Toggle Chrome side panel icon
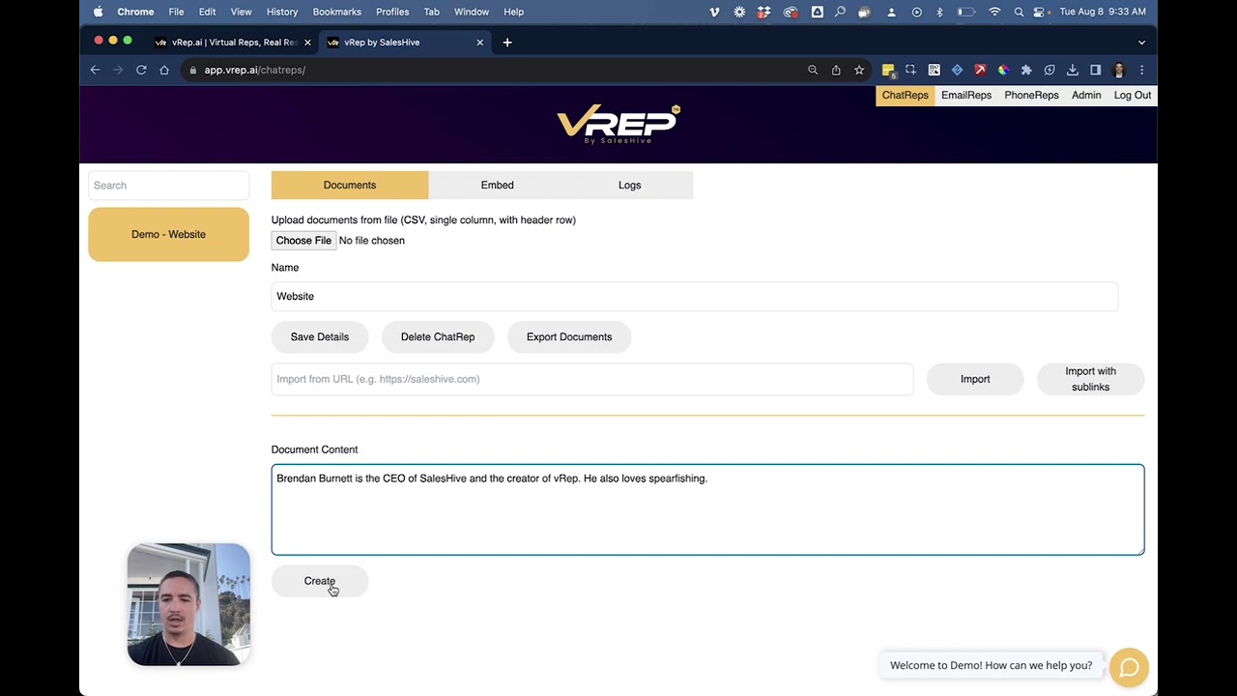1237x696 pixels. click(1096, 70)
